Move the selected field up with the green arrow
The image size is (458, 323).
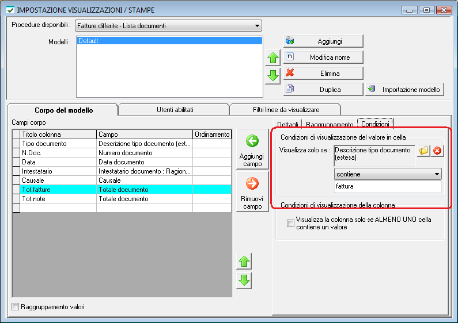pos(244,261)
